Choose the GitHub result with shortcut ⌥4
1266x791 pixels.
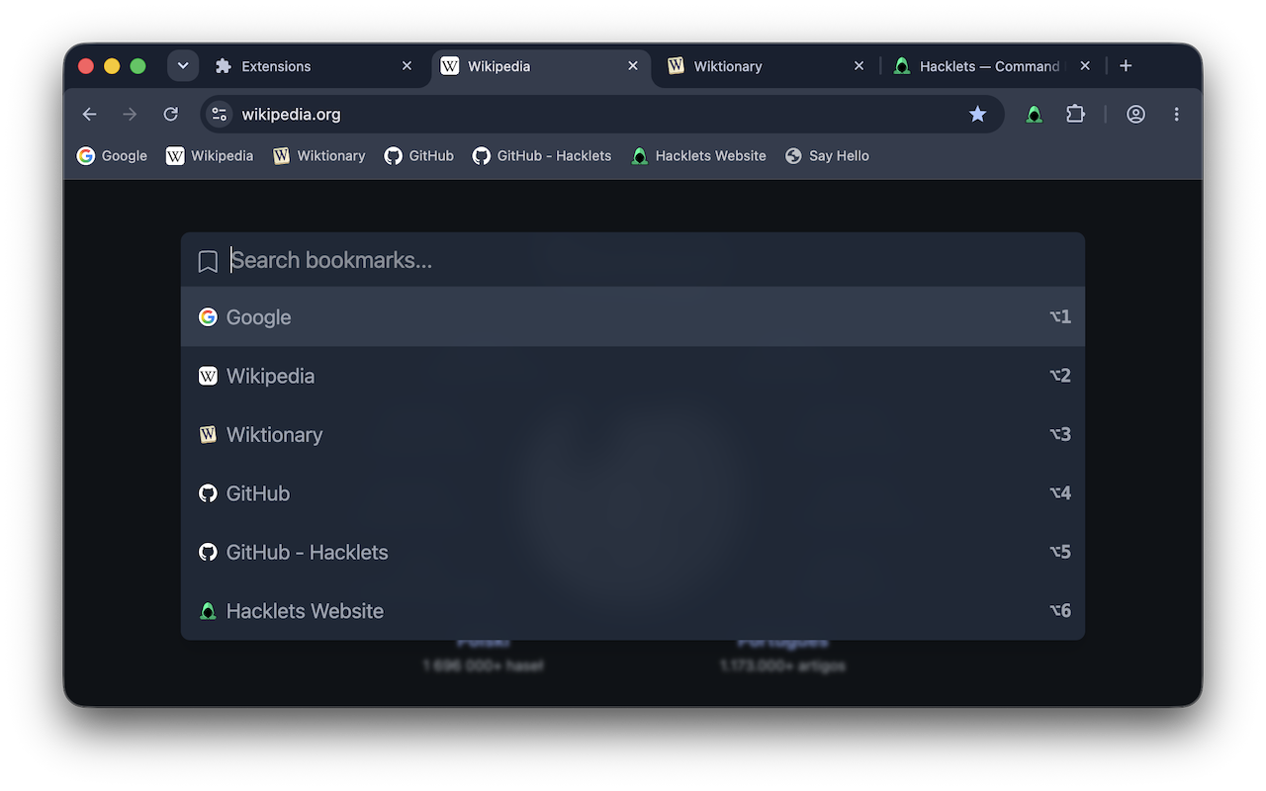633,493
